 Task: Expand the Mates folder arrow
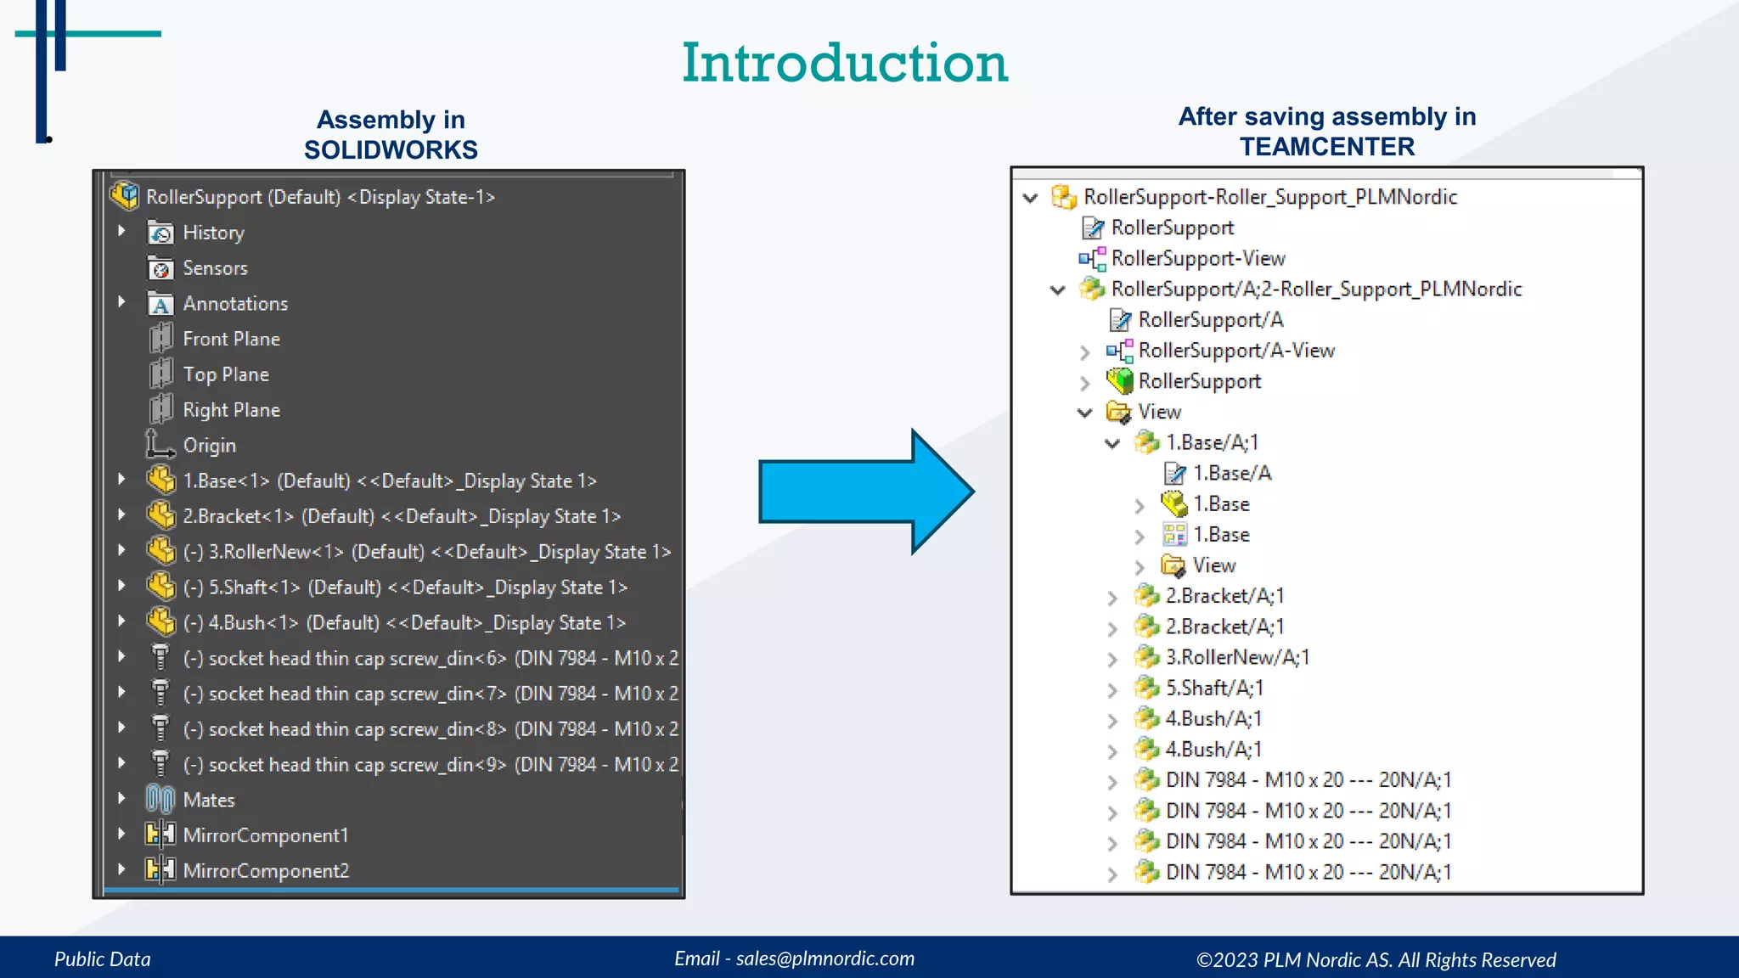pos(121,799)
